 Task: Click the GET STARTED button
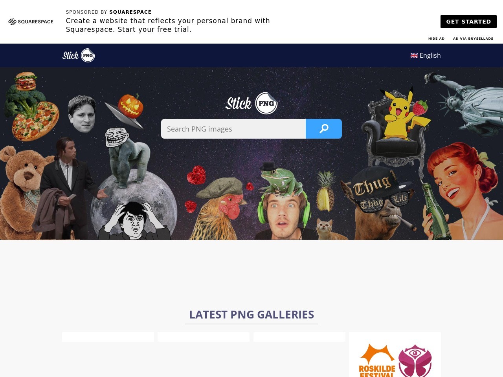coord(468,22)
